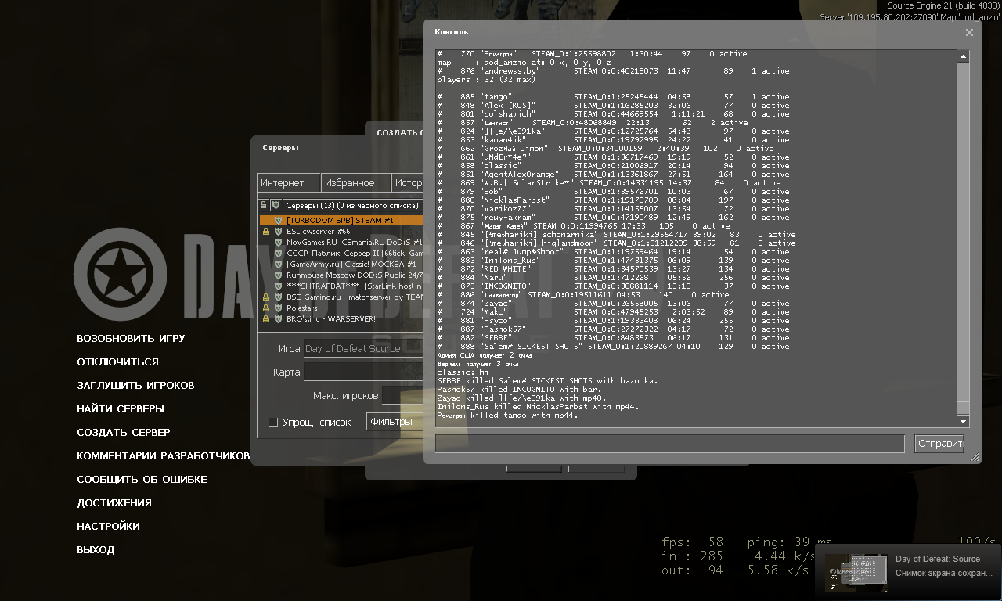Select ОТКЛЮЧИТЬСЯ in main menu
The height and width of the screenshot is (601, 1002).
117,362
